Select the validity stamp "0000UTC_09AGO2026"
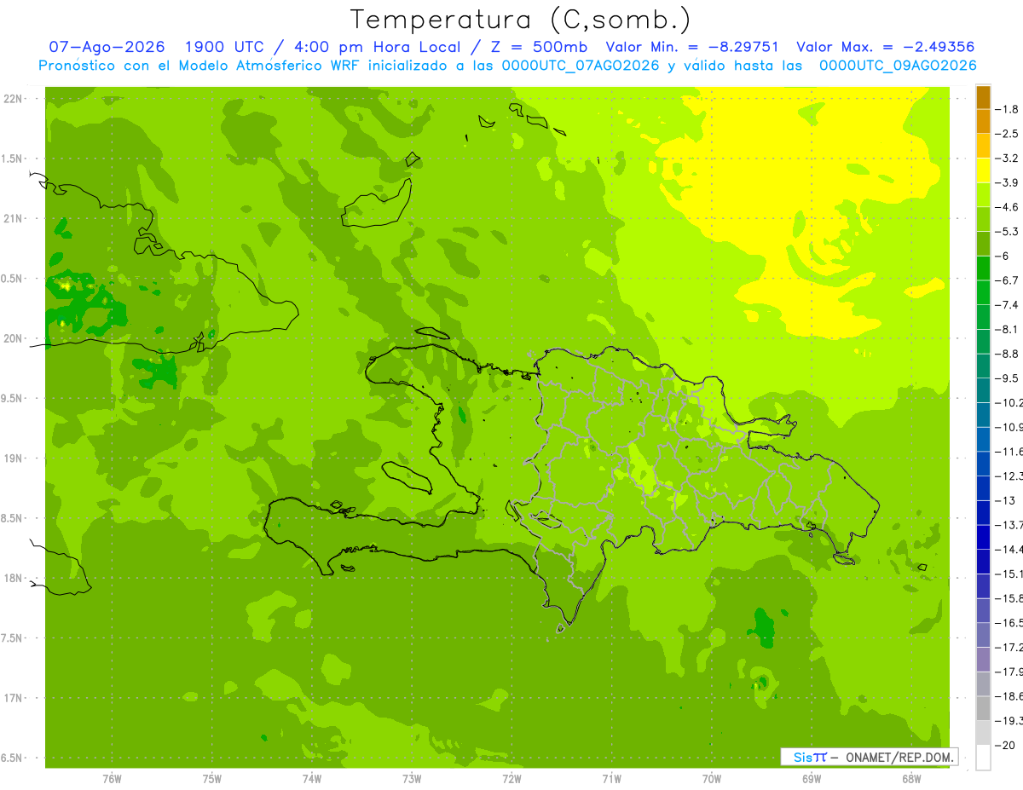1023x790 pixels. pyautogui.click(x=898, y=66)
